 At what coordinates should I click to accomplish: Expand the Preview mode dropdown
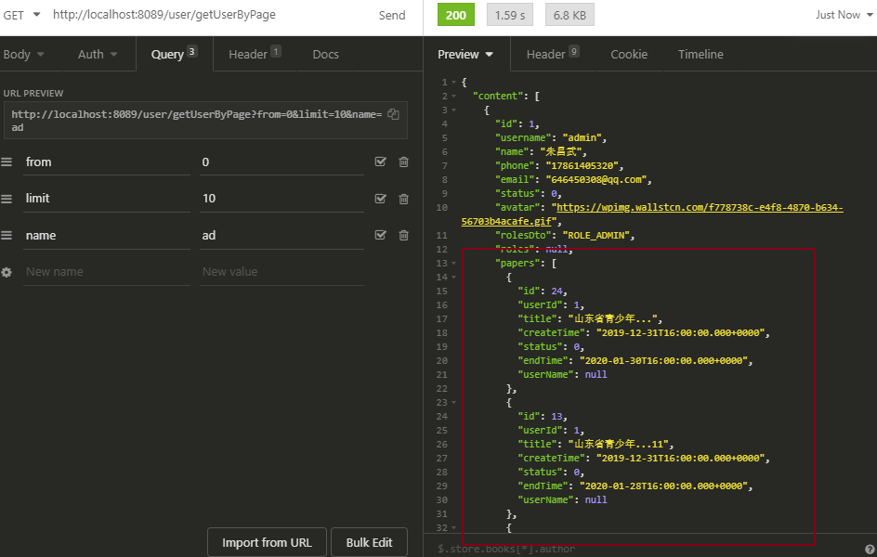[465, 55]
